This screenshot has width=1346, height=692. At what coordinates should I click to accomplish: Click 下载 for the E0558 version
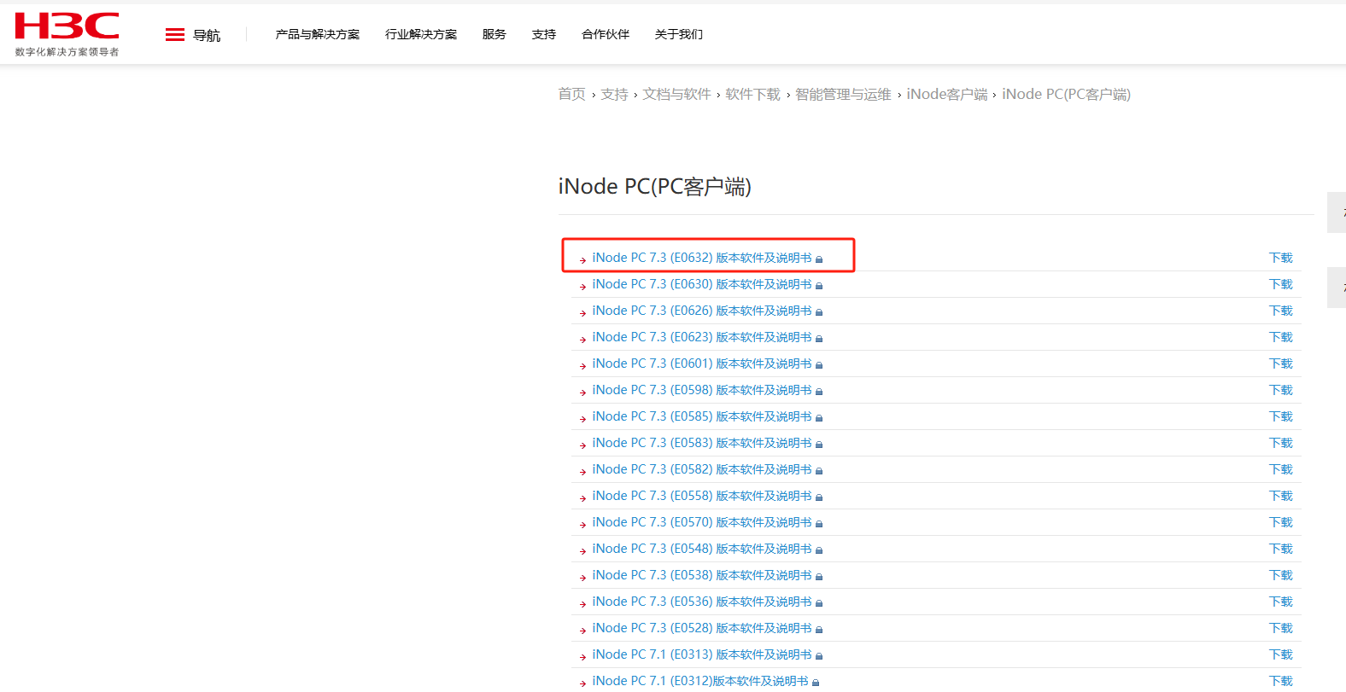point(1281,496)
